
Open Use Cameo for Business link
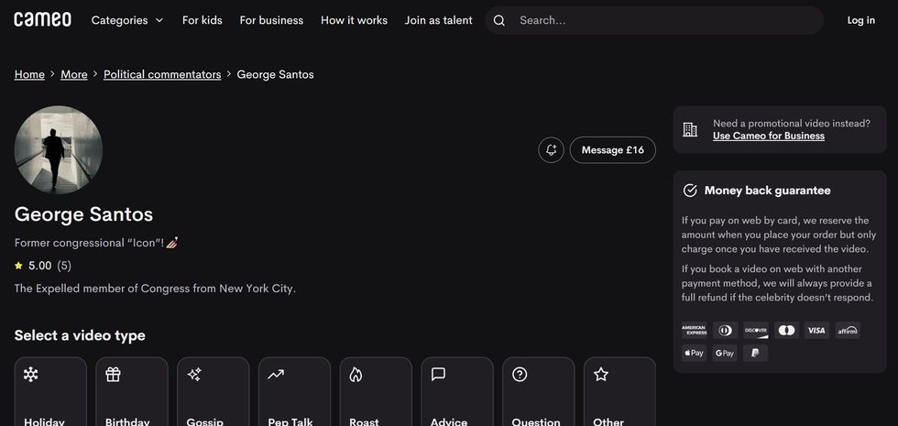coord(768,137)
